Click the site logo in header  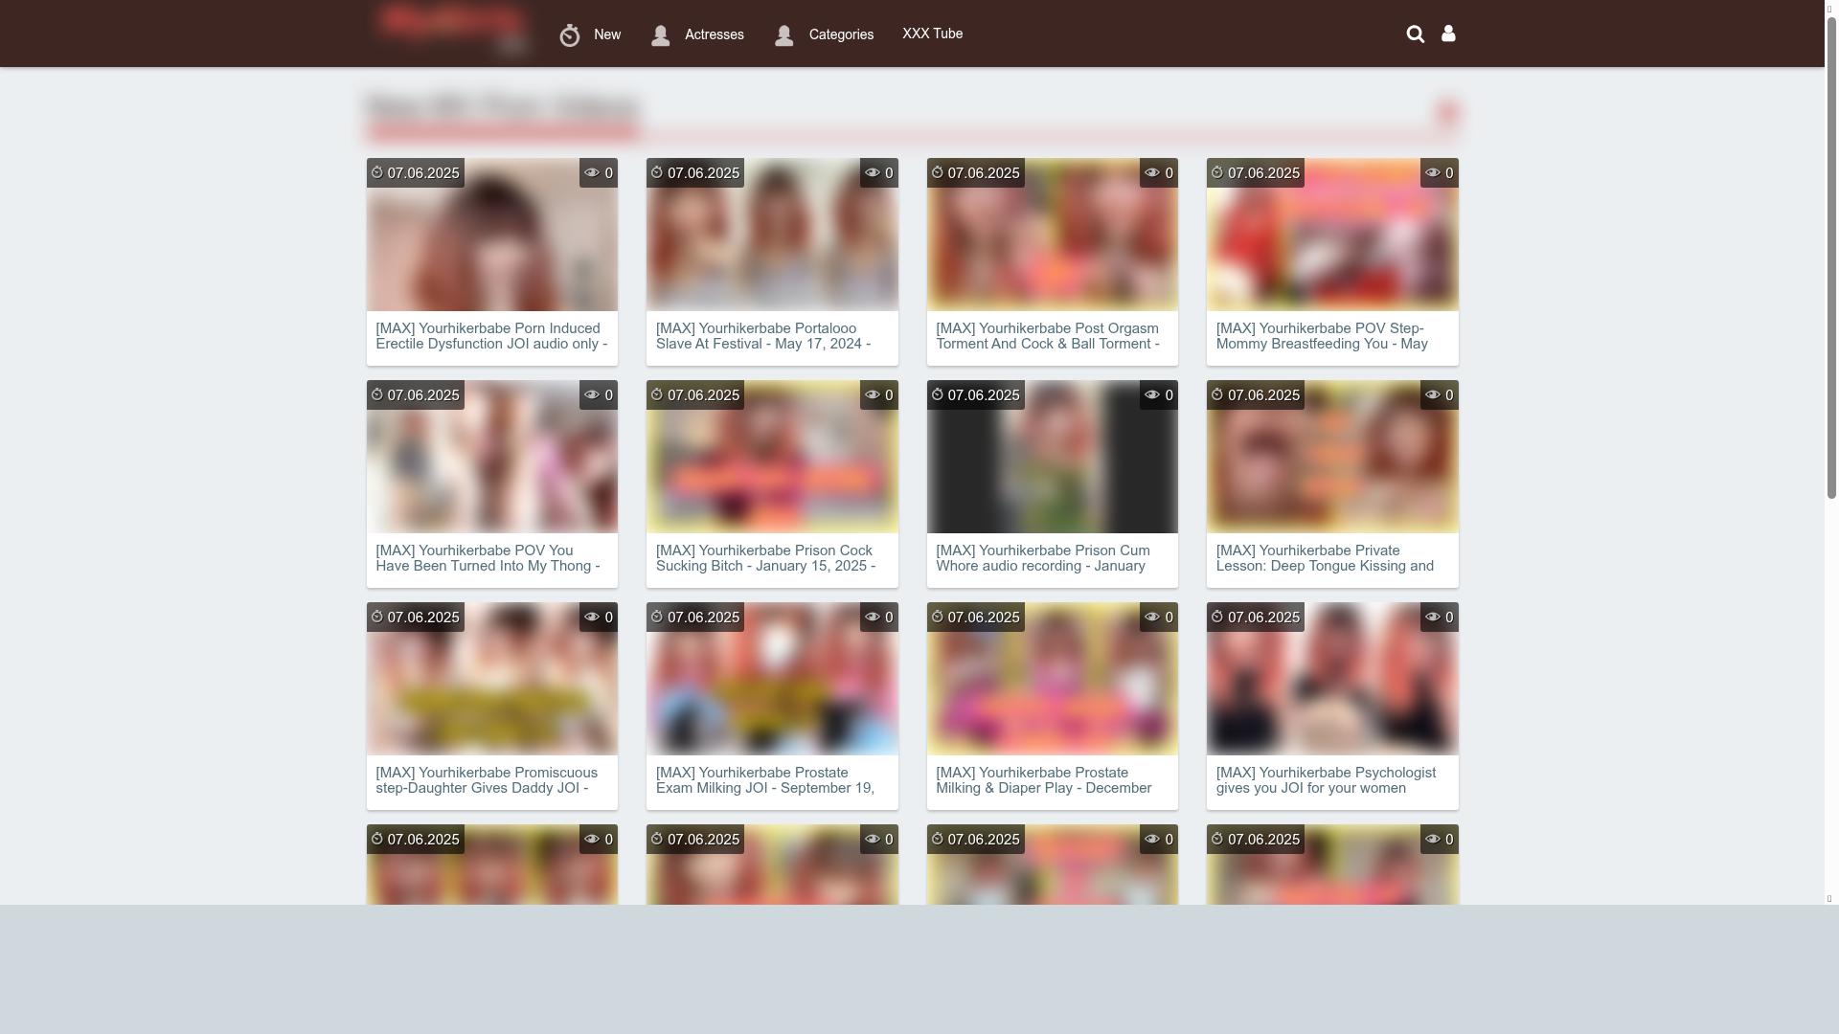(x=452, y=27)
